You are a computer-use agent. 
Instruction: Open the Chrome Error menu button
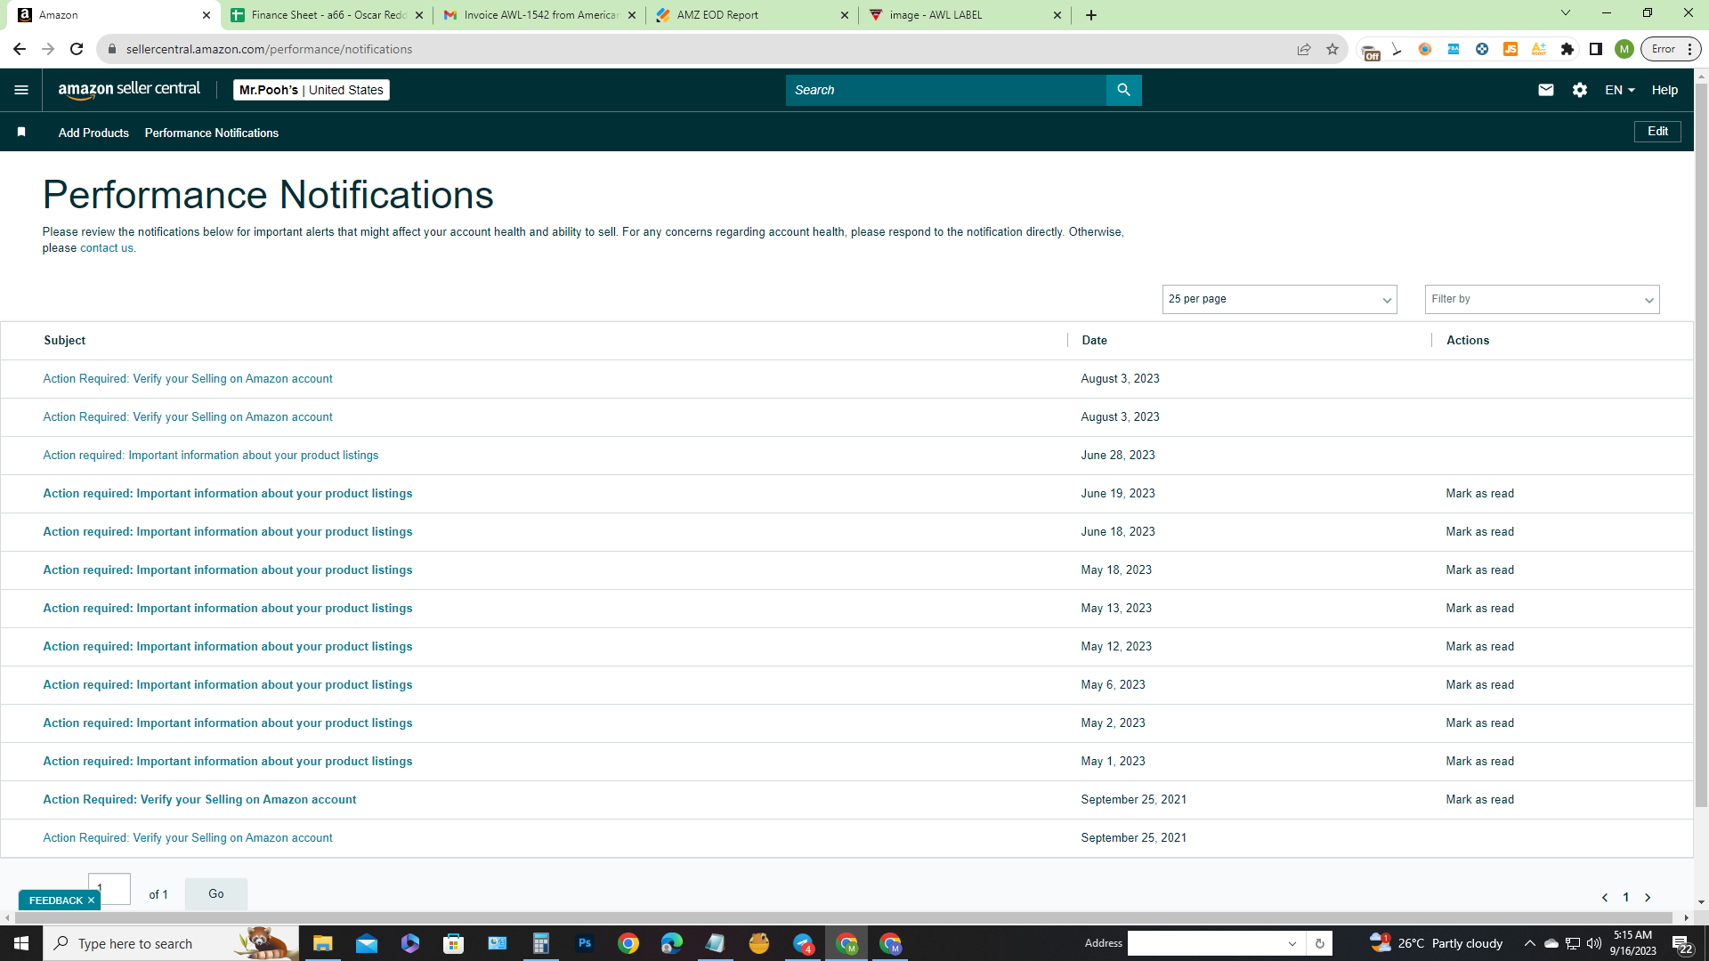tap(1671, 49)
